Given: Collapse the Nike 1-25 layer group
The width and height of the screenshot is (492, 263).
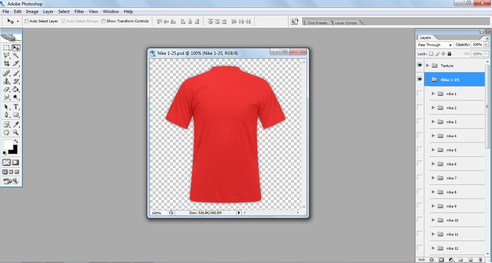Looking at the screenshot, I should click(x=428, y=80).
